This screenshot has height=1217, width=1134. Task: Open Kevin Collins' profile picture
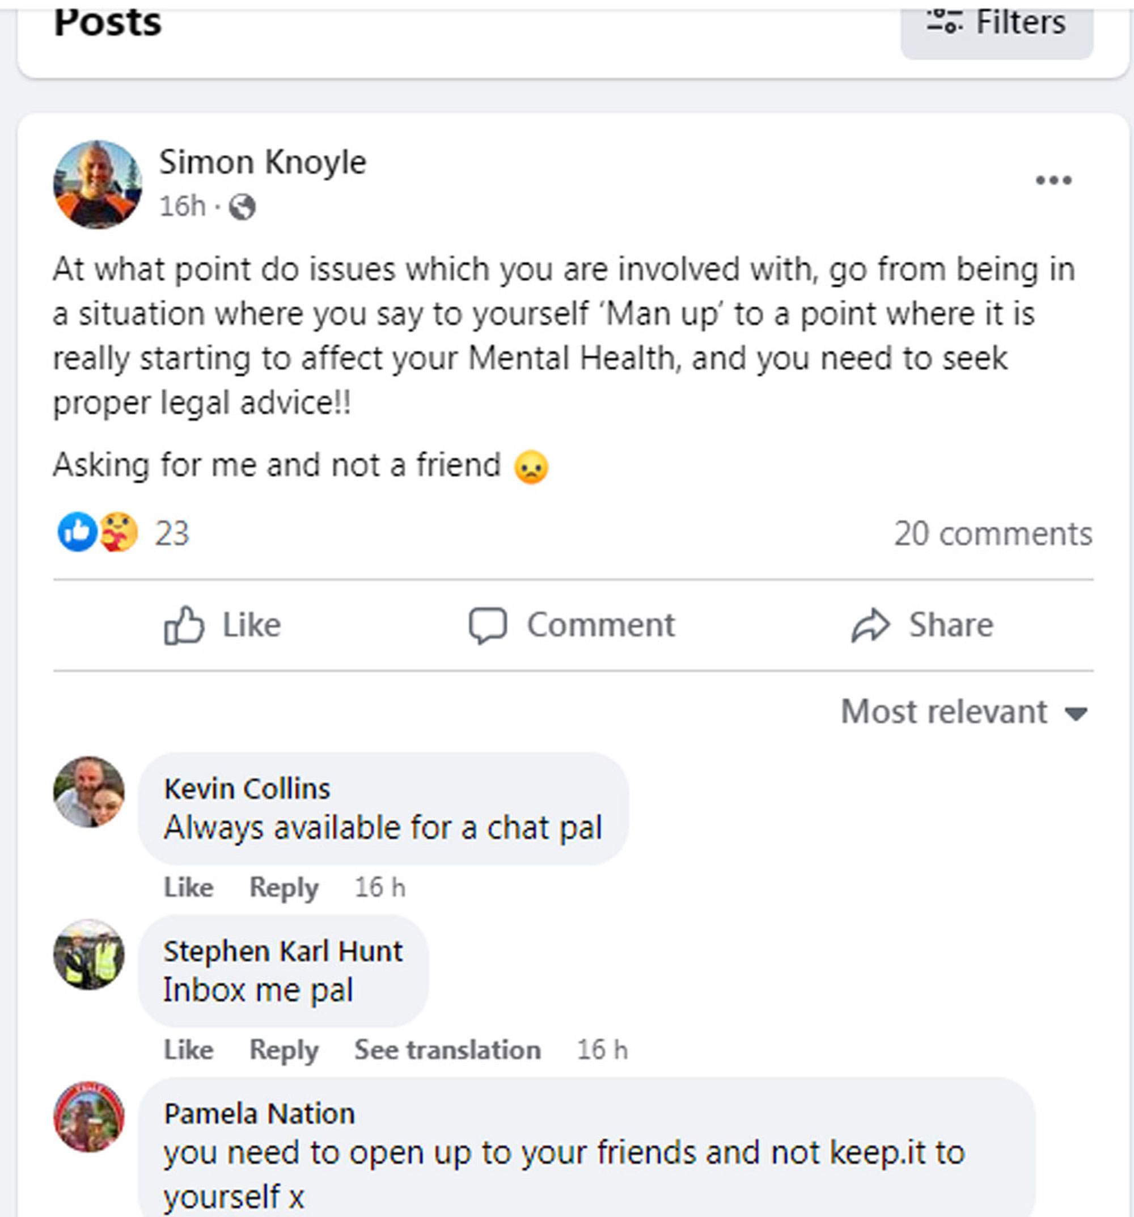(x=89, y=792)
